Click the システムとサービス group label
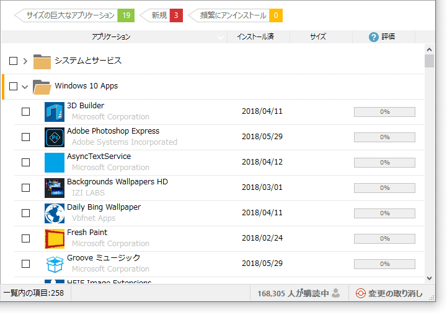 [x=88, y=61]
